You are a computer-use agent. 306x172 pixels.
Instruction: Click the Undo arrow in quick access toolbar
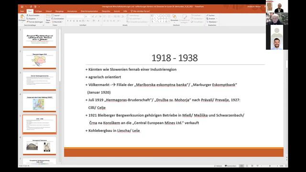[26, 7]
